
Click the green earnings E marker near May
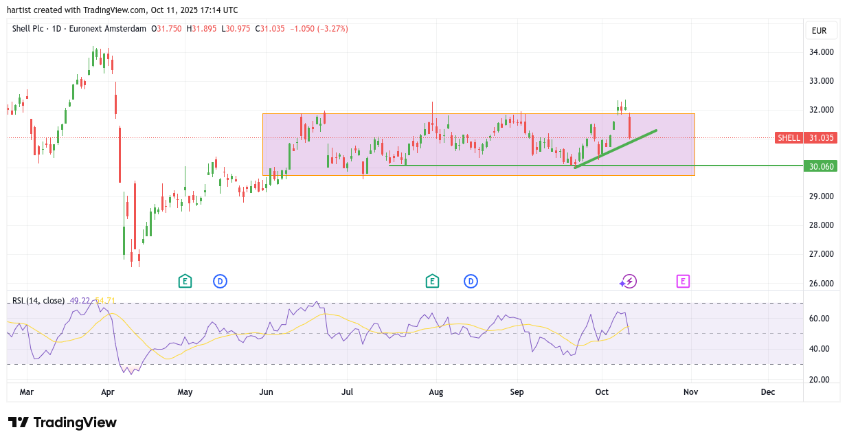185,281
